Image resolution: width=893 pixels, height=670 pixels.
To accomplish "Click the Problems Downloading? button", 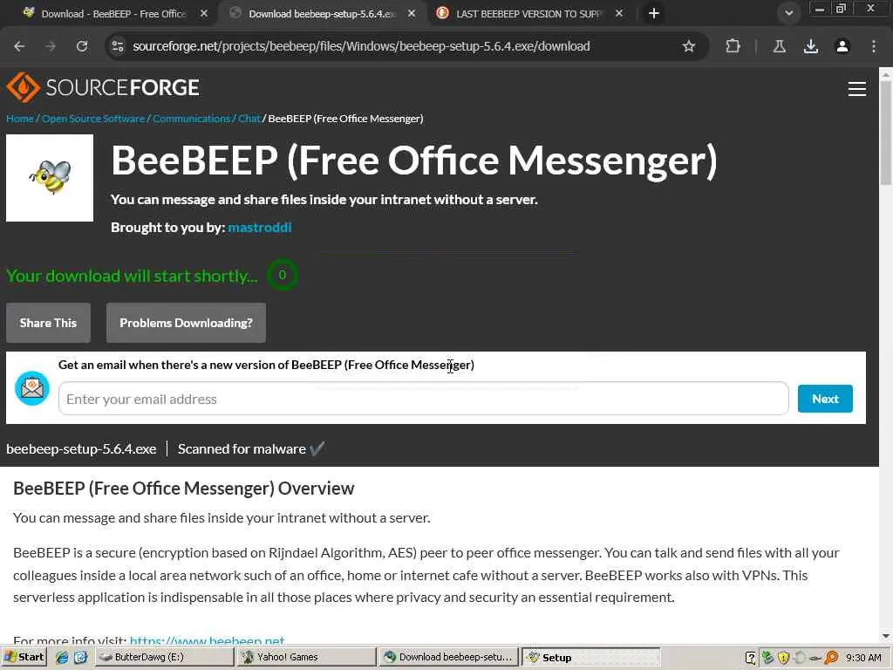I will click(187, 323).
